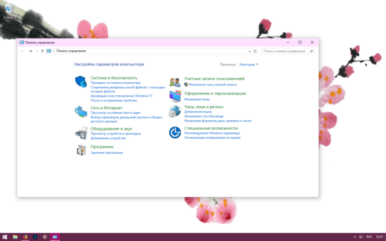
Task: Click the search magnifier icon
Action: point(311,51)
